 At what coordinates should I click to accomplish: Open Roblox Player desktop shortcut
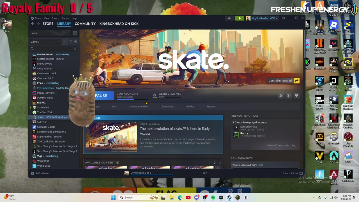point(334,26)
